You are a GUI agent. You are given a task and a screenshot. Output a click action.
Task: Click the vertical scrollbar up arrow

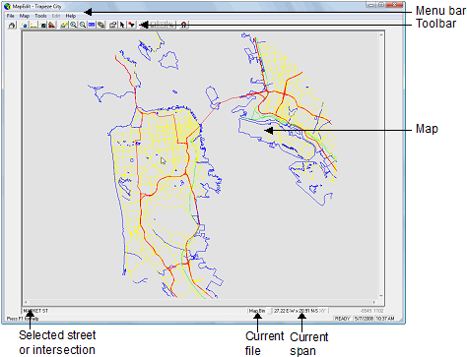(381, 34)
